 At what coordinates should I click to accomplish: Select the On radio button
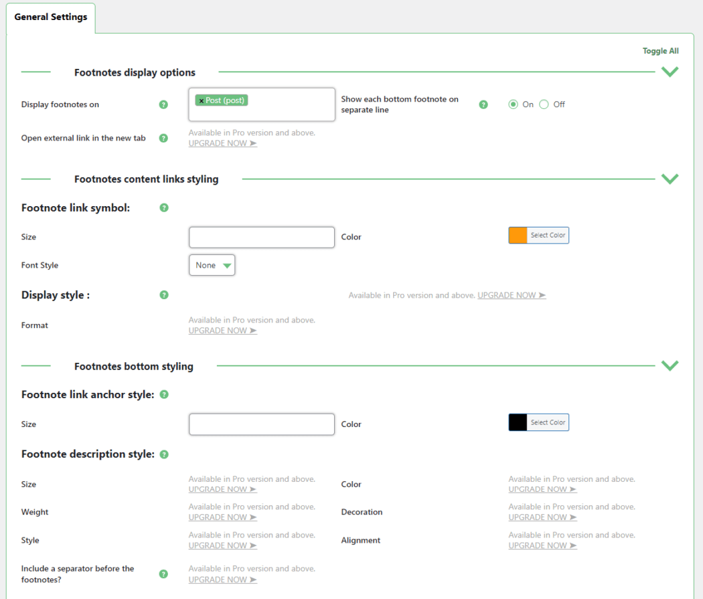tap(514, 104)
